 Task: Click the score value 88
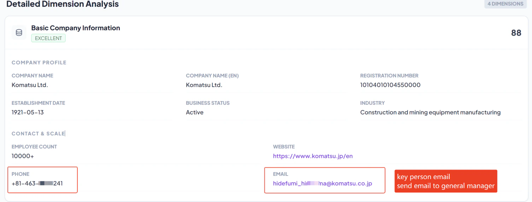(x=516, y=33)
